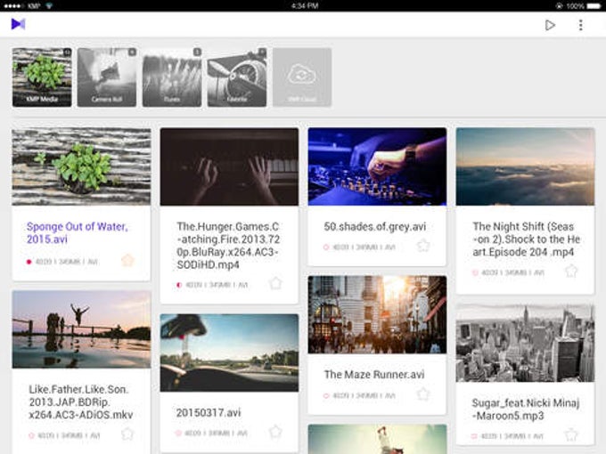Open the Hunger Games piano hands thumbnail
Image resolution: width=606 pixels, height=454 pixels.
point(229,166)
